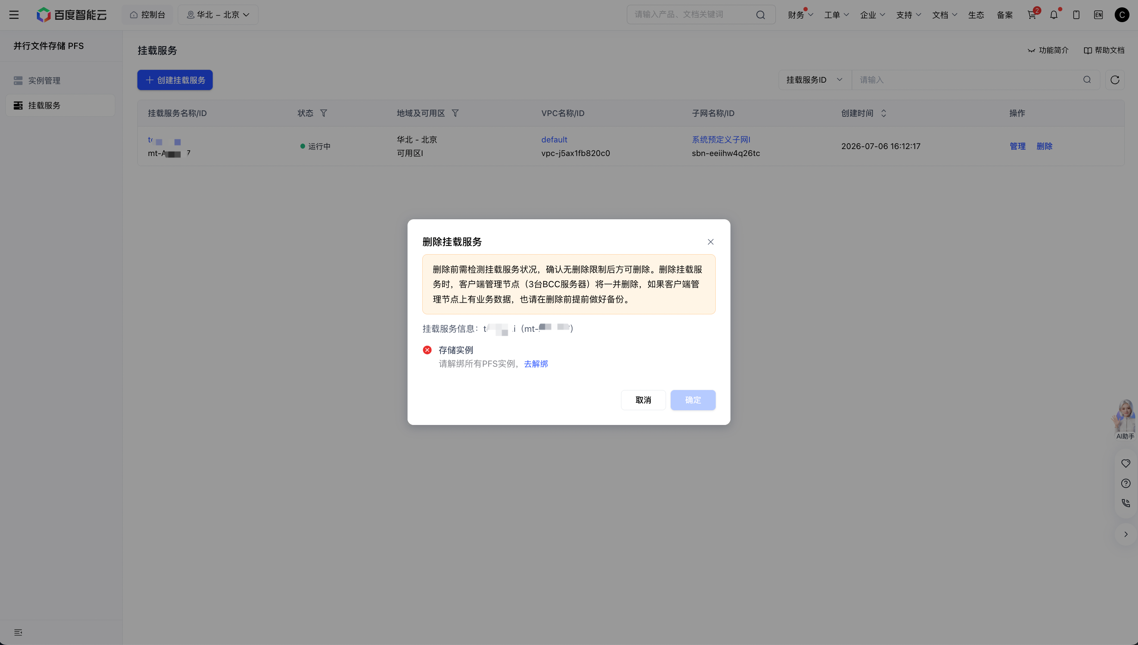Click the red error icon beside 存储实例
This screenshot has height=645, width=1138.
point(427,350)
